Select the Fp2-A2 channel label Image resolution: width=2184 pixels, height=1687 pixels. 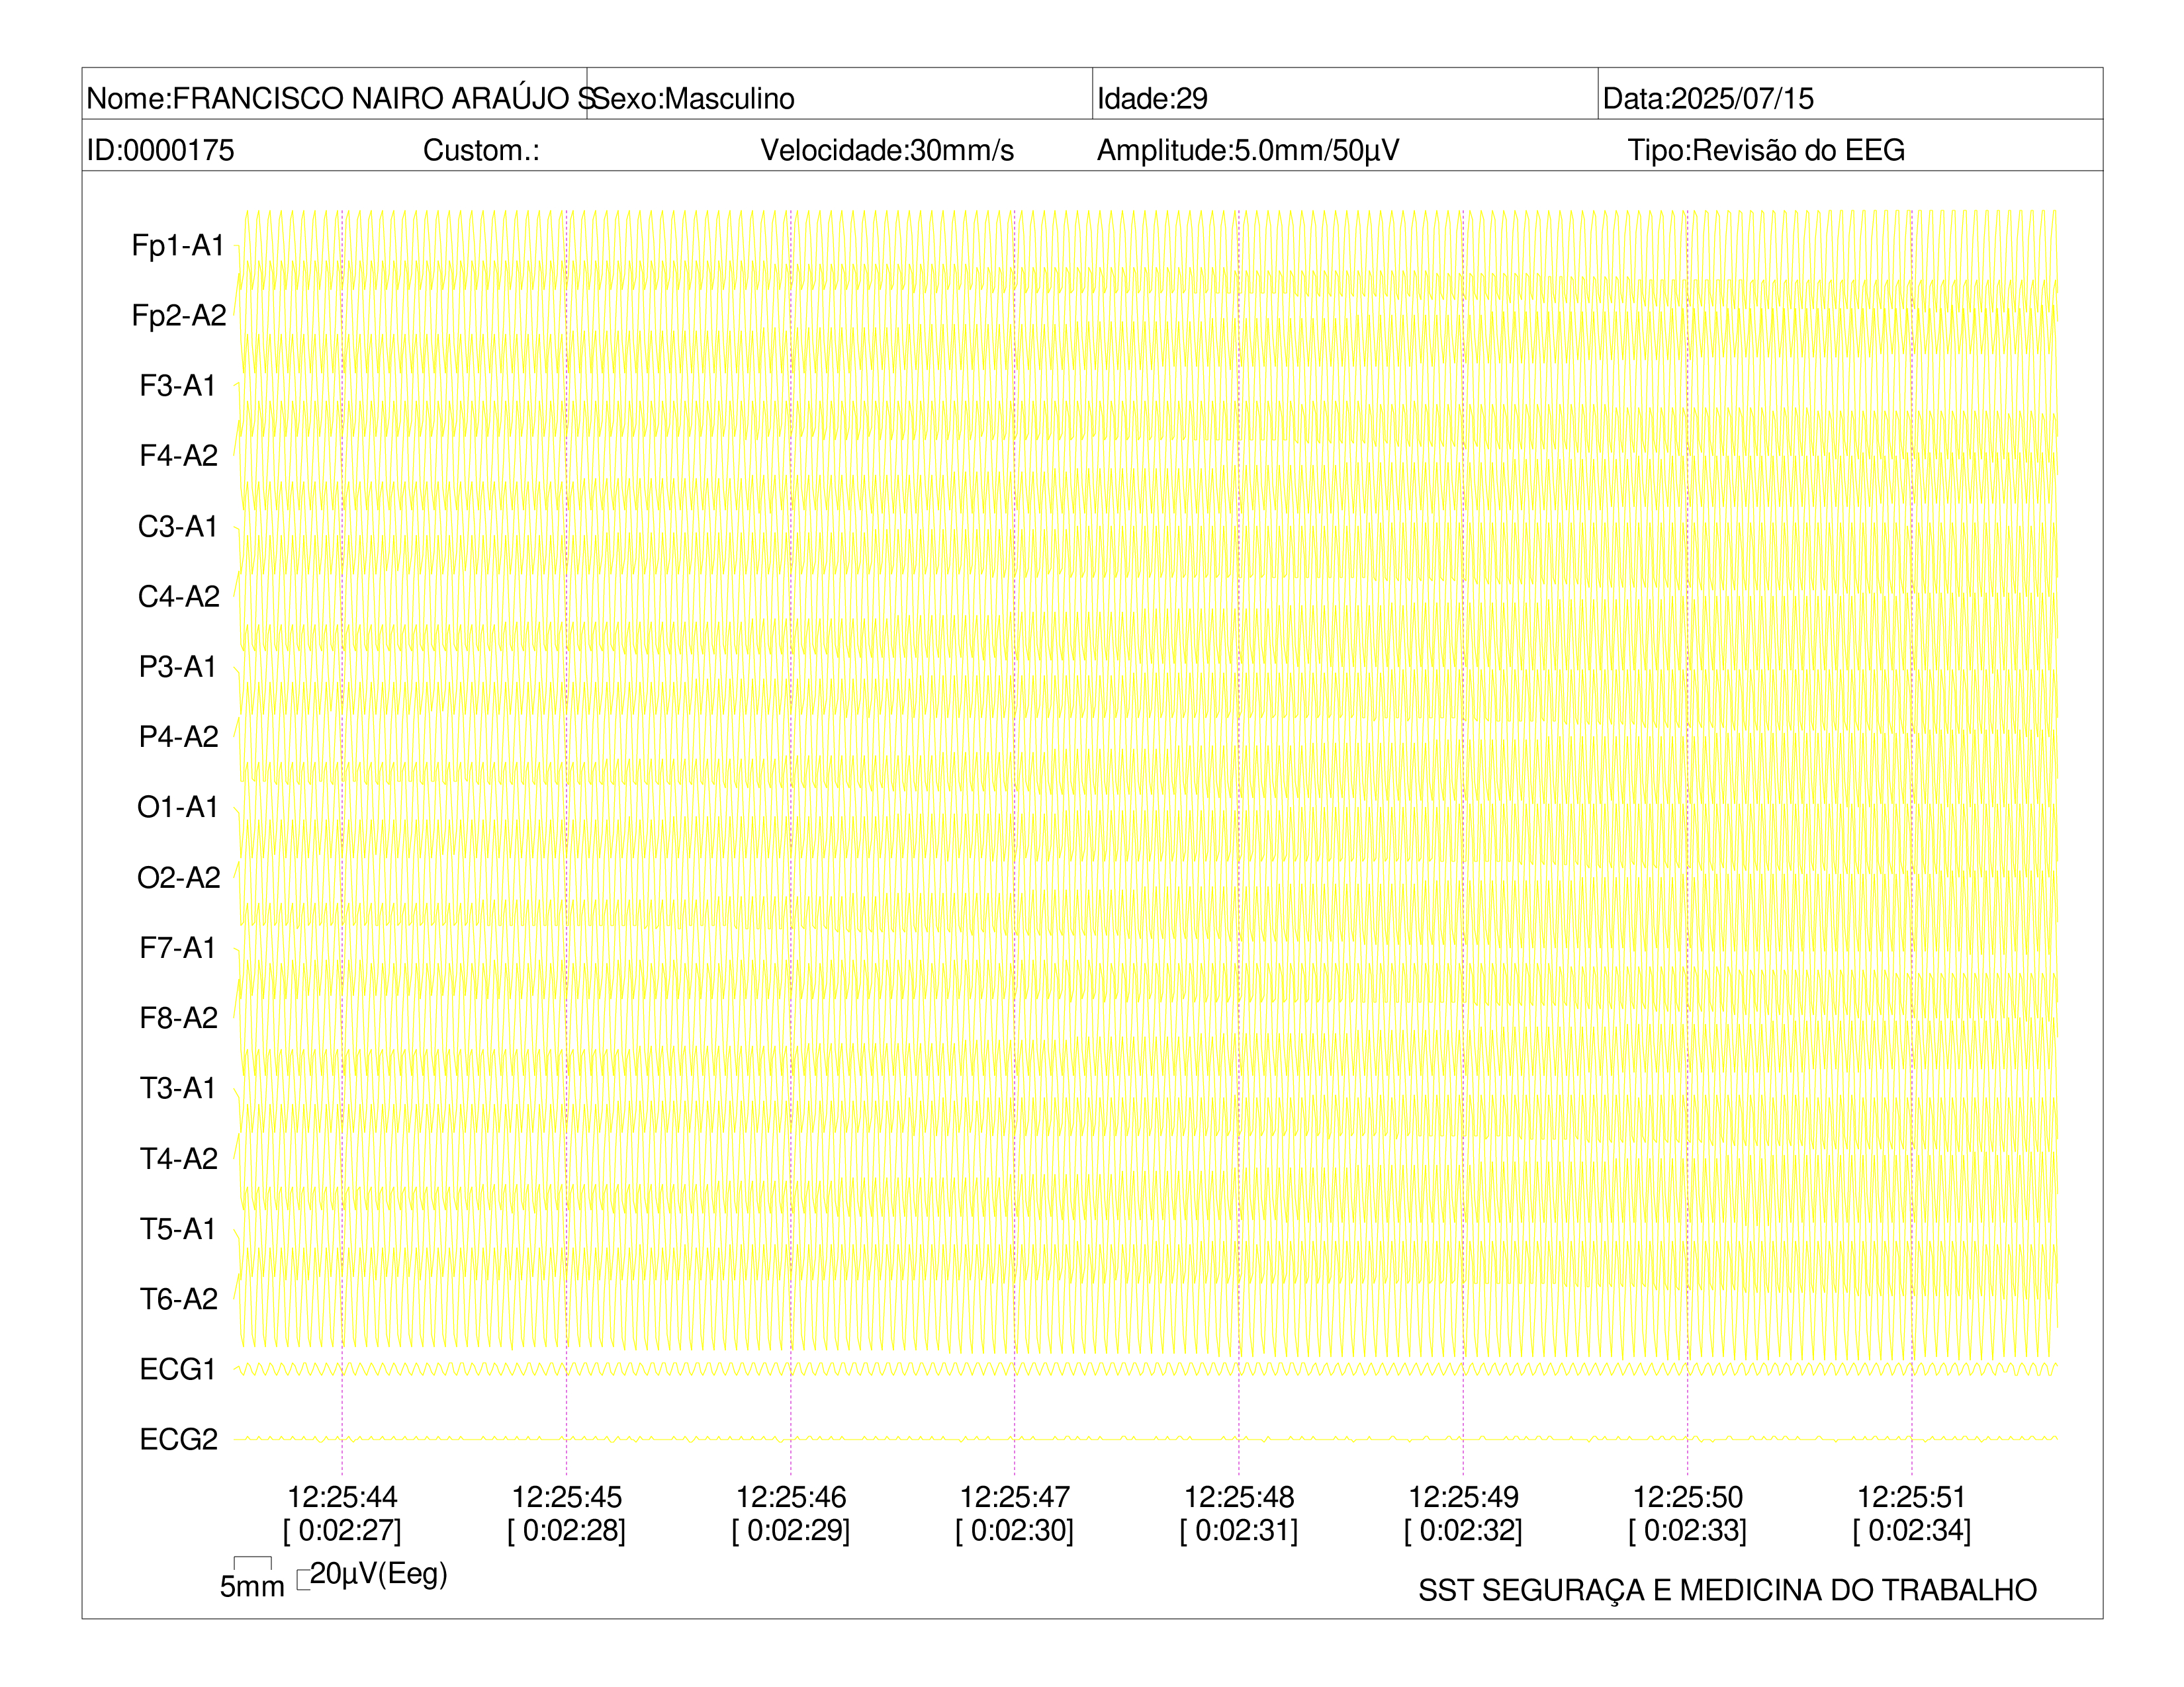[178, 316]
